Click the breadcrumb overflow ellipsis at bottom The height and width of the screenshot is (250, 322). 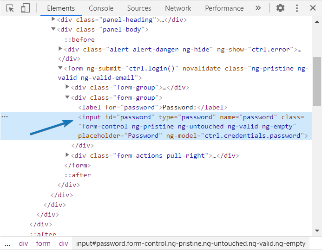pyautogui.click(x=7, y=244)
